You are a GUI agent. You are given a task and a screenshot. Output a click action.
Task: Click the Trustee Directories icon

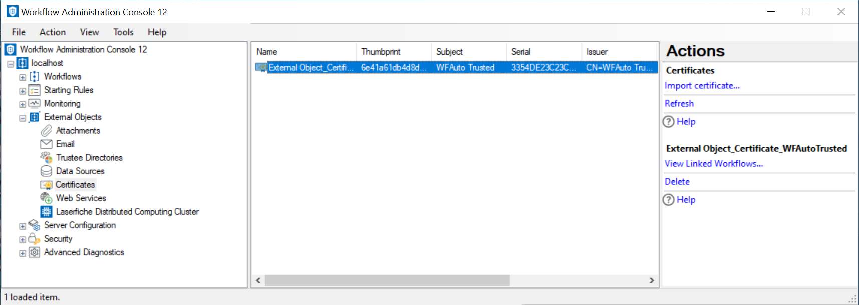(x=46, y=158)
